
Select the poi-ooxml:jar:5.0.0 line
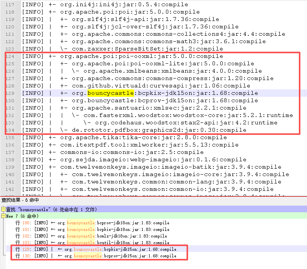click(122, 56)
